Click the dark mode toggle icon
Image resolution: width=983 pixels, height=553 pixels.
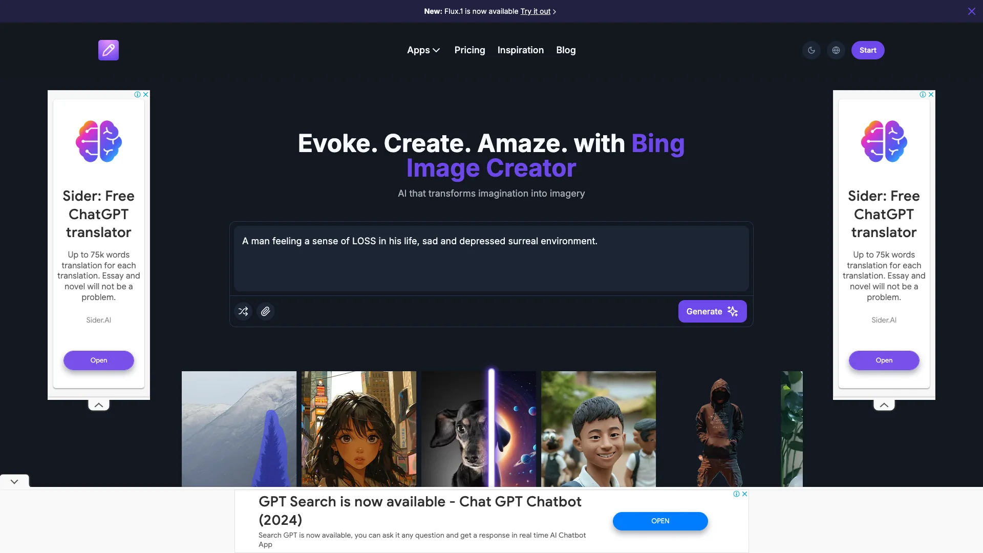(x=811, y=50)
